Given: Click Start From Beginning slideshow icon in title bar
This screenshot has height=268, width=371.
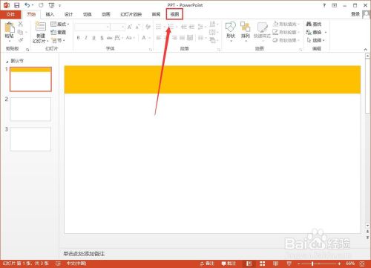Looking at the screenshot, I should click(x=51, y=5).
